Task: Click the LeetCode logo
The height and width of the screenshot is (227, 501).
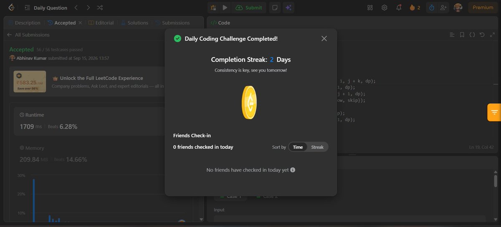Action: [11, 7]
